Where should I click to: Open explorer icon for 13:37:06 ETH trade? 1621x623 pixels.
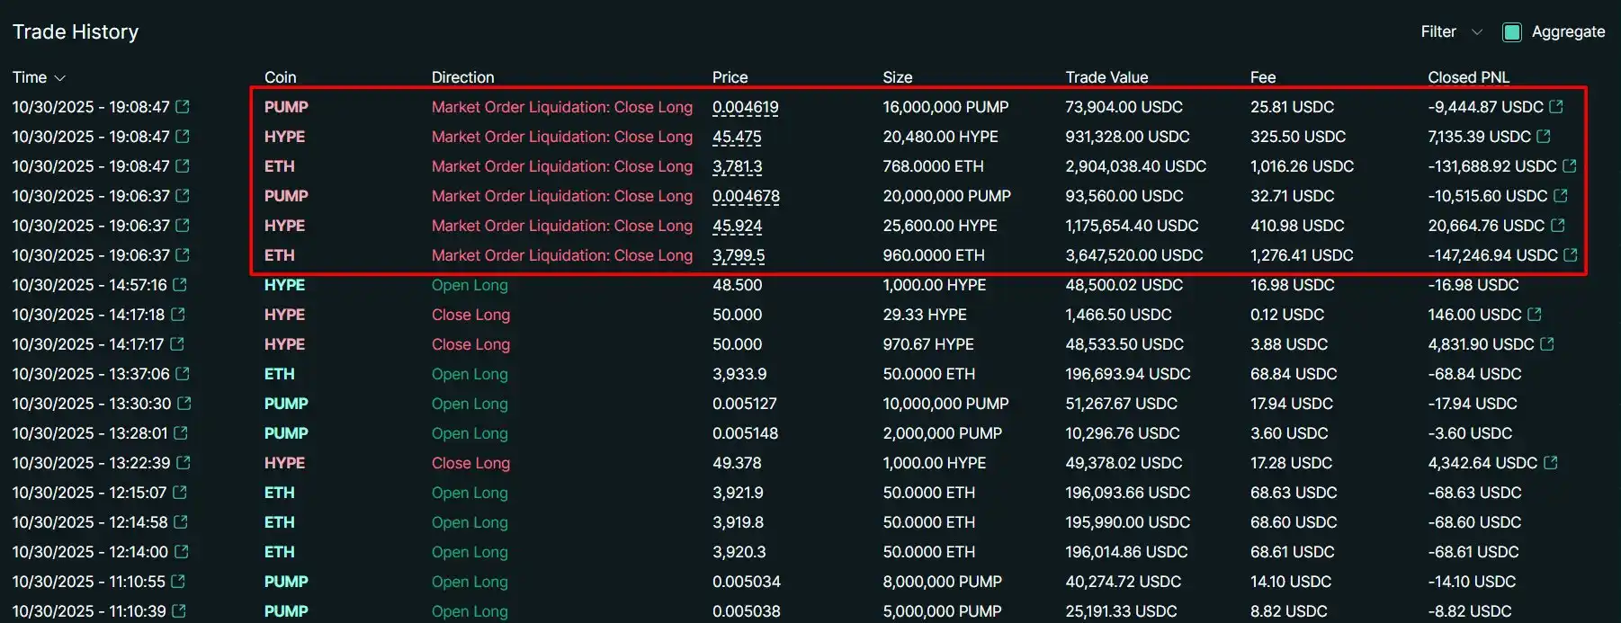183,374
